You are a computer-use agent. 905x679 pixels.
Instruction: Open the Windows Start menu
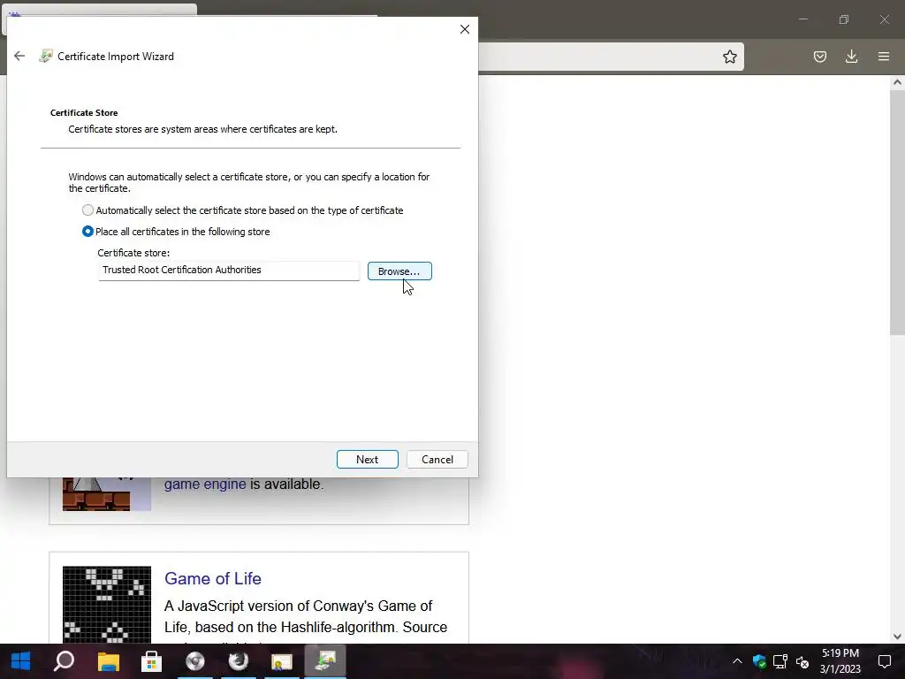21,661
